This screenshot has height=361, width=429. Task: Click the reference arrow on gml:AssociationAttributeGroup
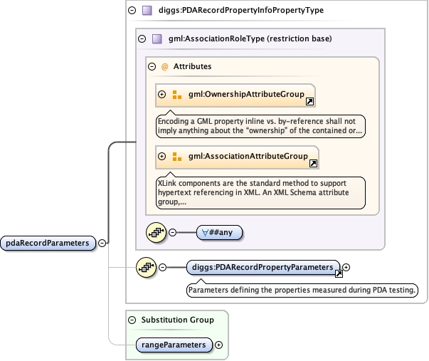pos(313,164)
